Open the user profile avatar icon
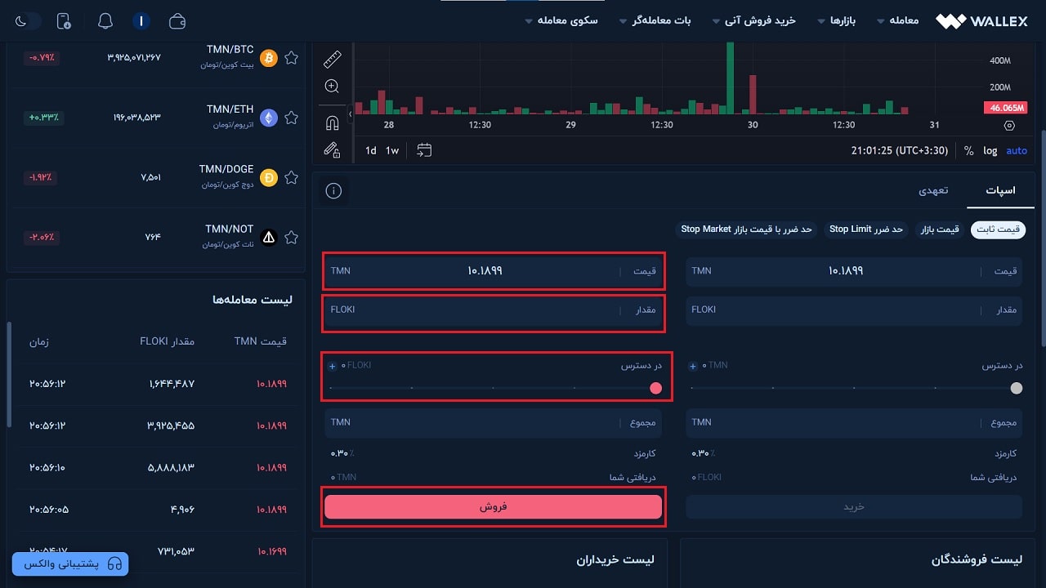The width and height of the screenshot is (1046, 588). (x=141, y=21)
